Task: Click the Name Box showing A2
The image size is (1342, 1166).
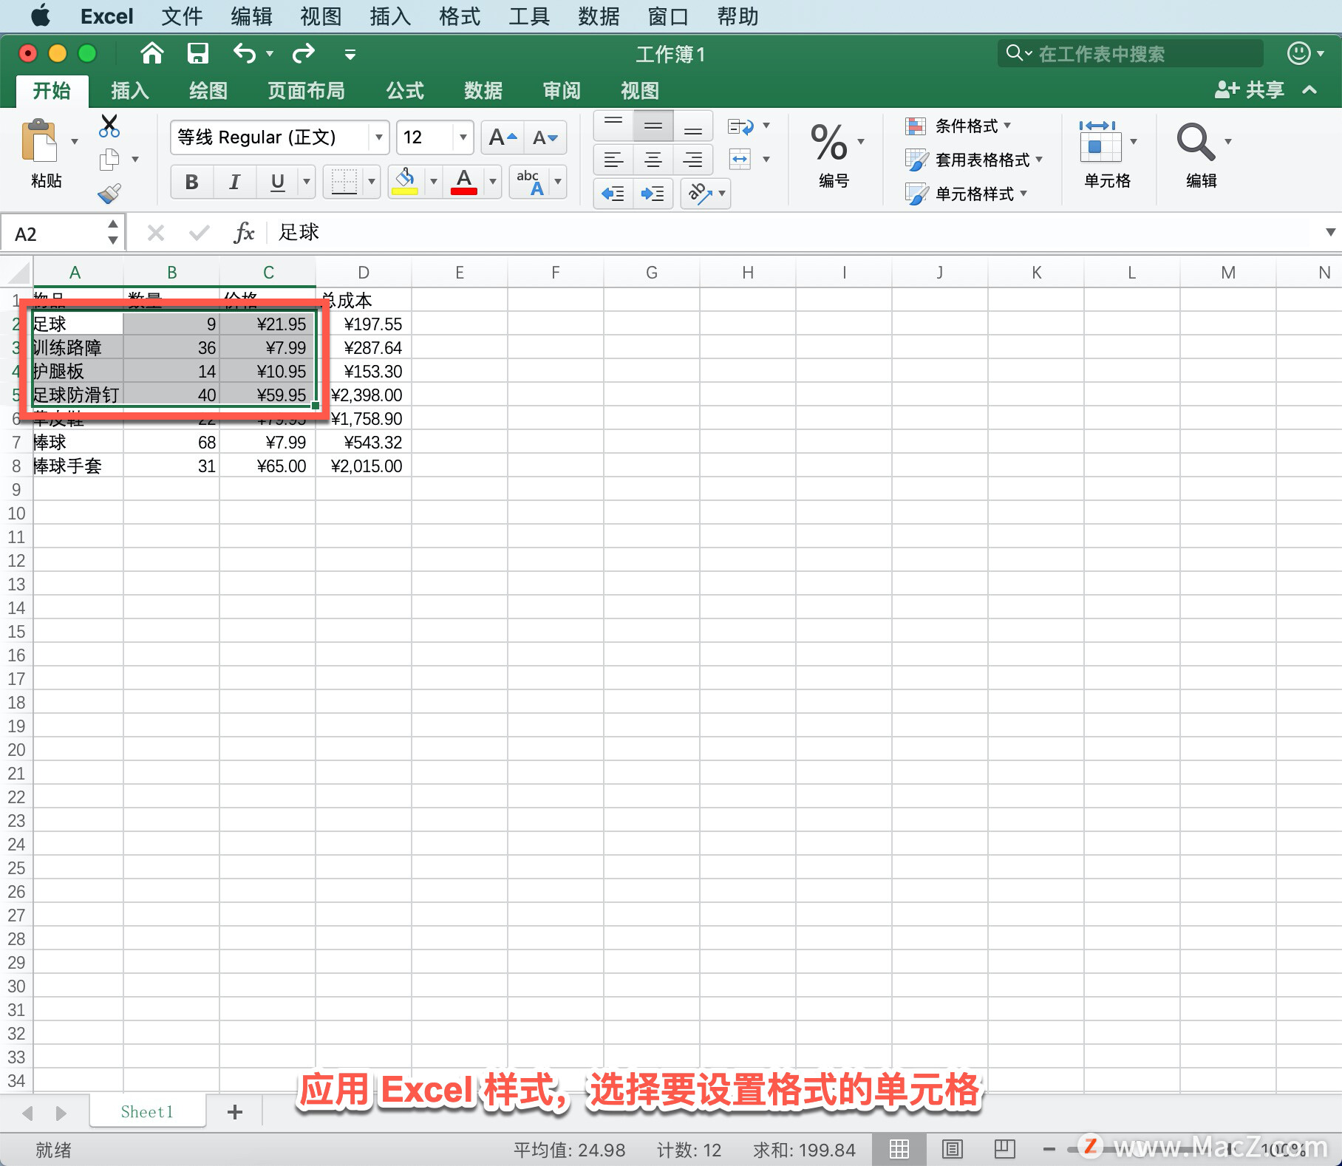Action: [x=55, y=234]
